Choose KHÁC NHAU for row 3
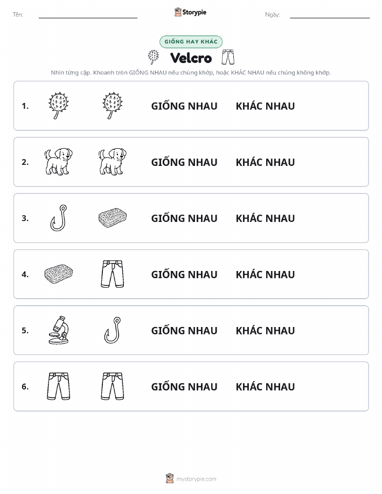 pyautogui.click(x=265, y=218)
